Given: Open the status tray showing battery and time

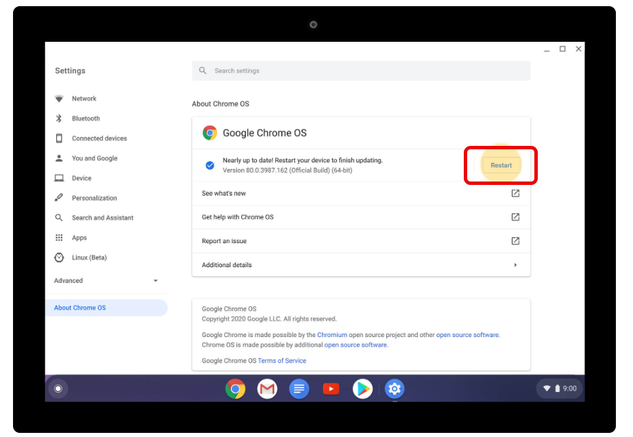Looking at the screenshot, I should click(560, 388).
